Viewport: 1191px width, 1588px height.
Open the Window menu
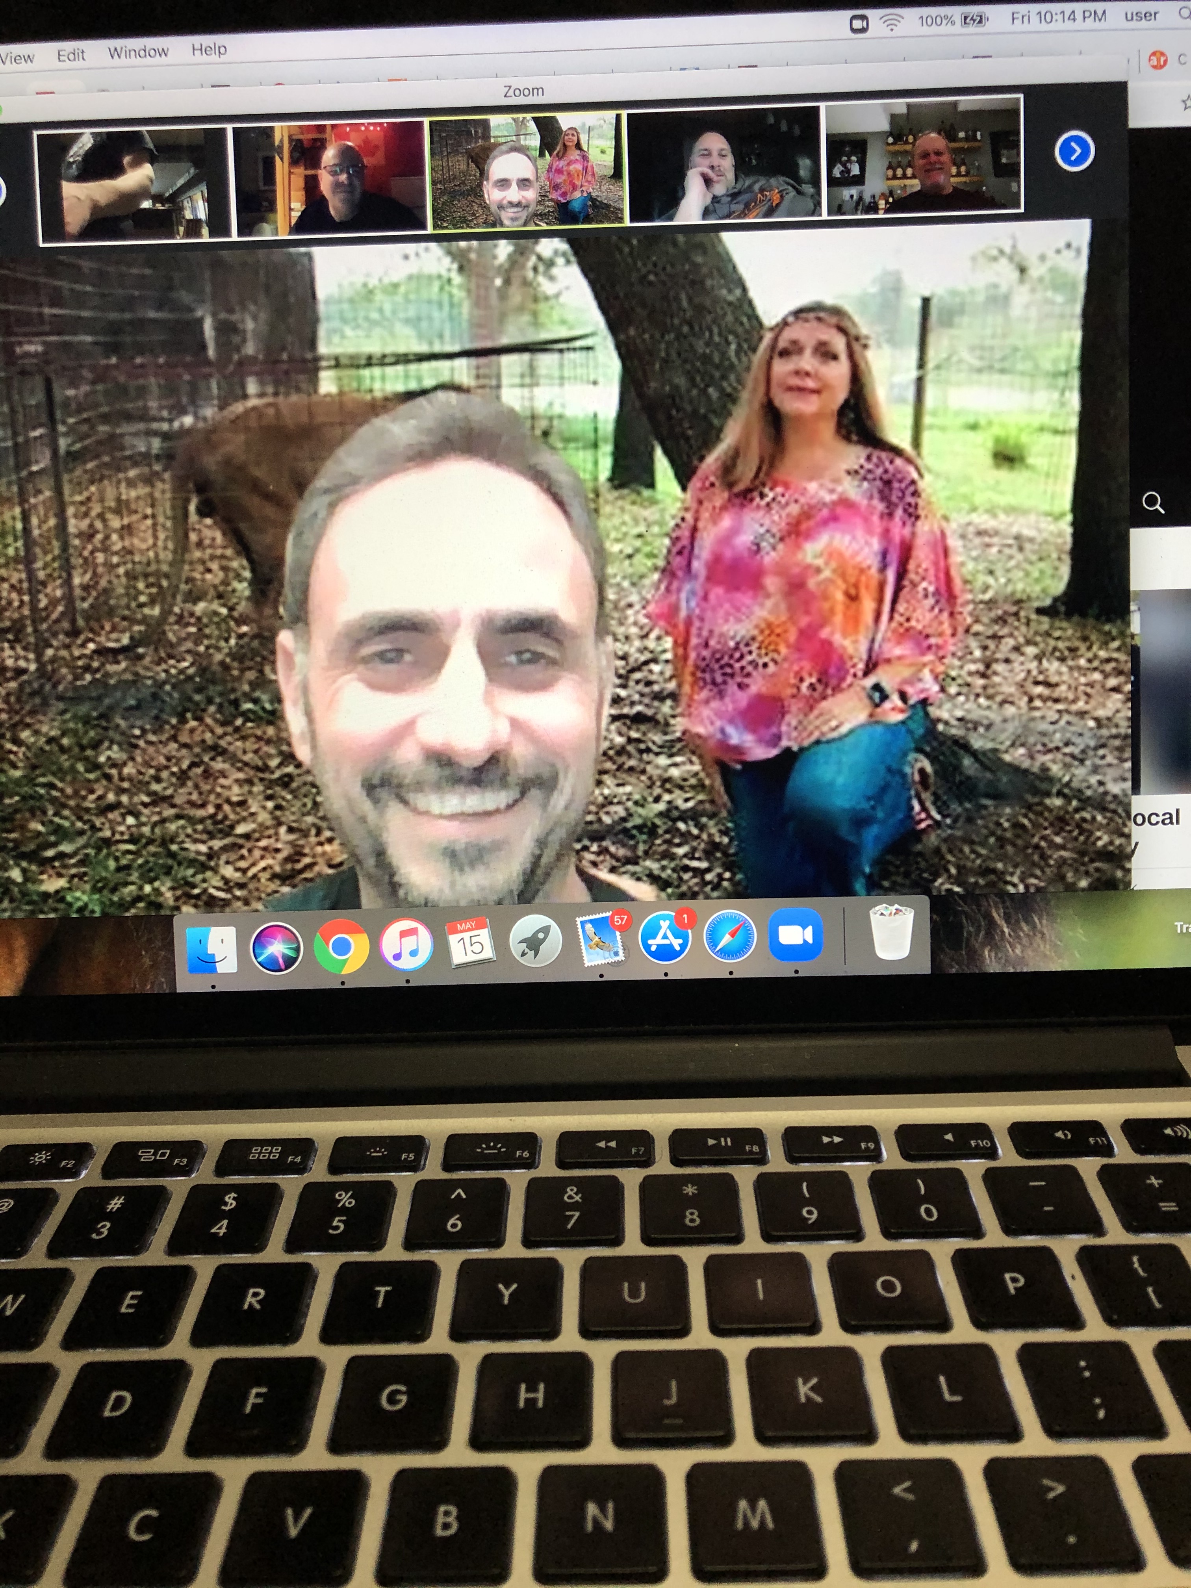(138, 52)
